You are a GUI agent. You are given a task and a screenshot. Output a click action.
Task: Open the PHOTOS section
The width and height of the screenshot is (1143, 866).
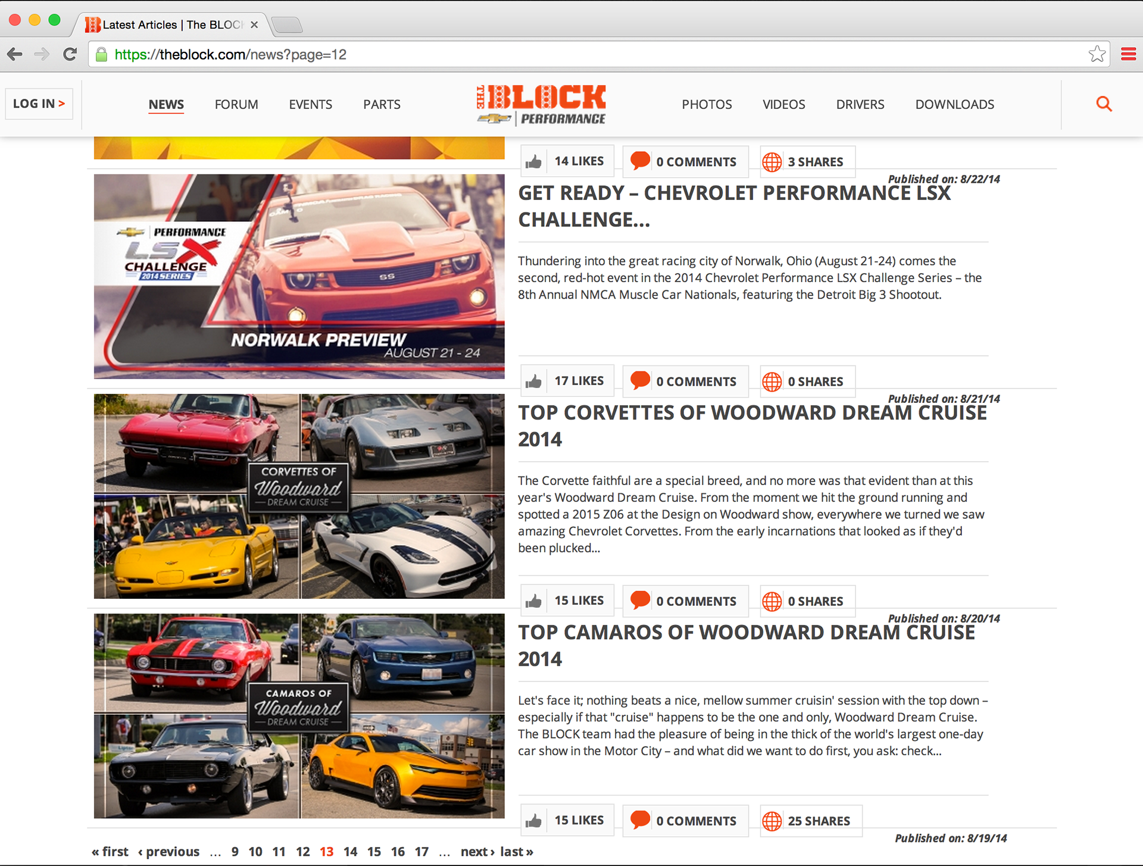pos(707,104)
